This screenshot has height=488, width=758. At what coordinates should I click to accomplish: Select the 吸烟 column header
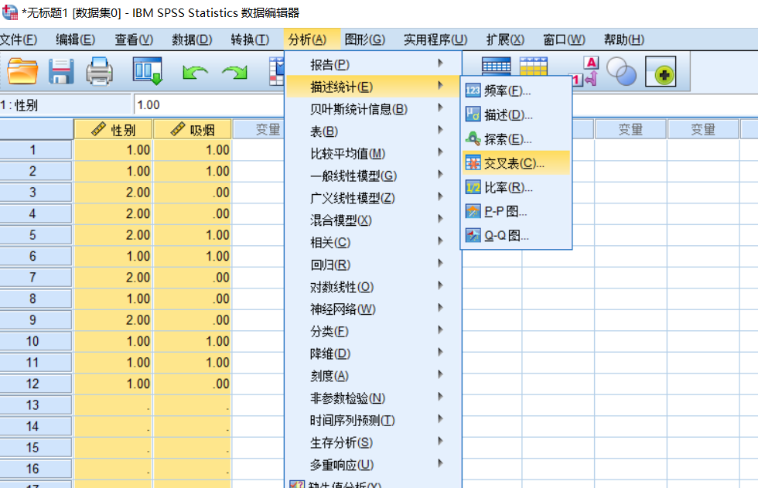190,128
